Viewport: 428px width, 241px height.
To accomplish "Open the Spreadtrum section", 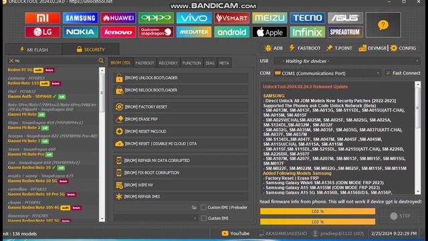I will (x=345, y=32).
